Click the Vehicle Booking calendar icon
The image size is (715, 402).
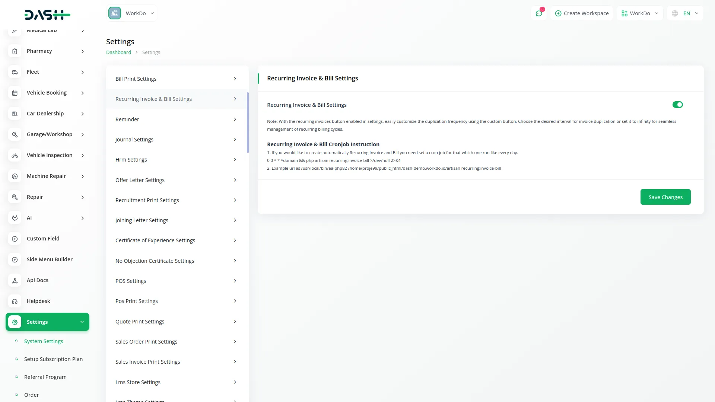15,93
